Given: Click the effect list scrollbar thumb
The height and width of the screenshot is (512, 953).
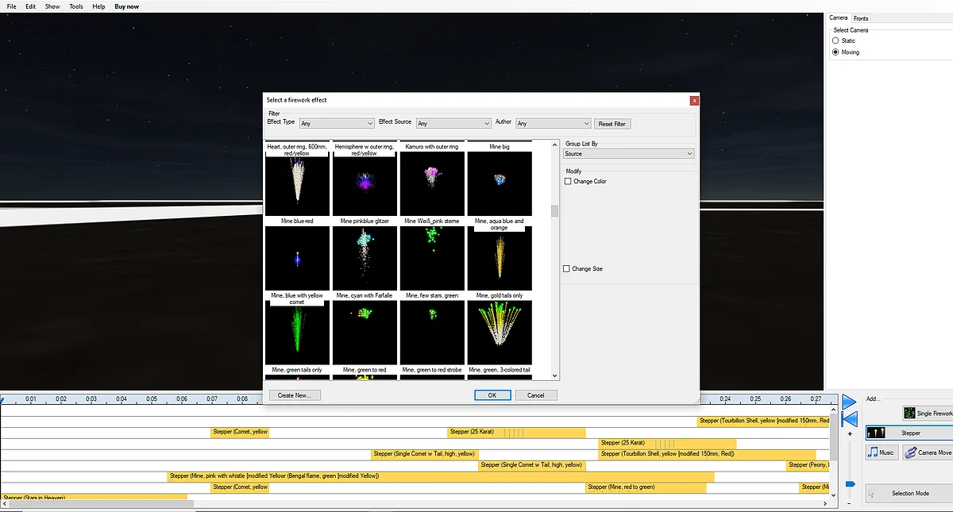Looking at the screenshot, I should (x=555, y=210).
